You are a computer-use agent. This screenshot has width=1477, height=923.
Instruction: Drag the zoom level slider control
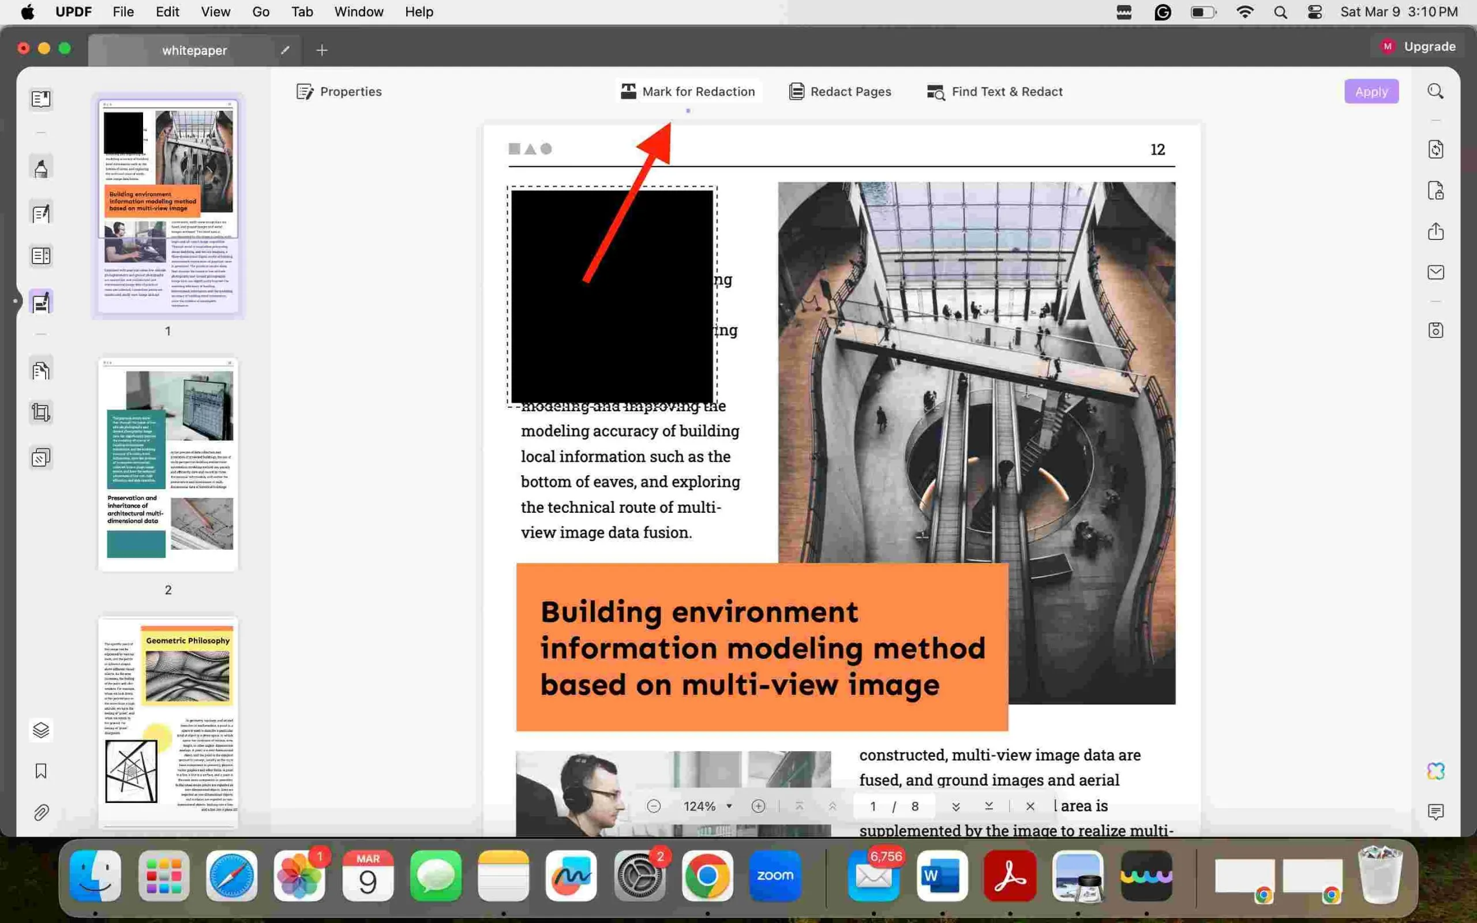pyautogui.click(x=707, y=806)
